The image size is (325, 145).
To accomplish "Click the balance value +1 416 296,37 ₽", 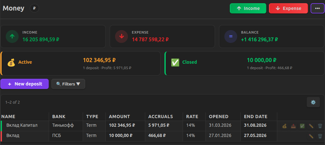I will click(260, 39).
